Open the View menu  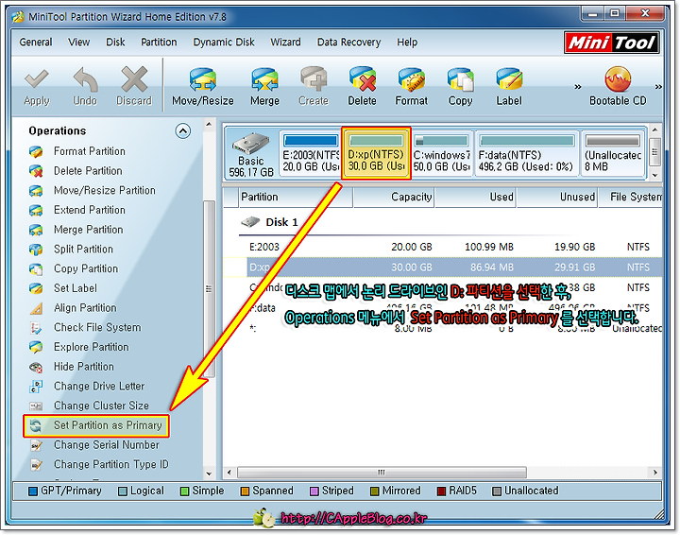(78, 43)
